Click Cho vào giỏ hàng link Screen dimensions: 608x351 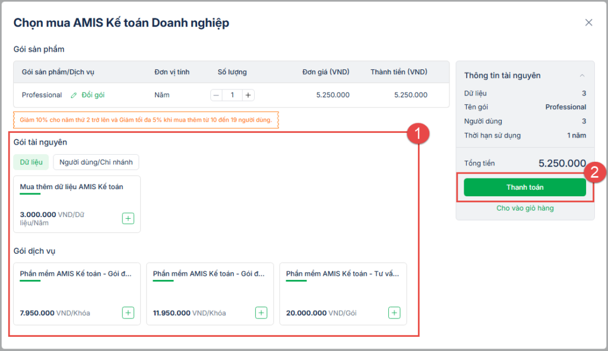point(525,208)
